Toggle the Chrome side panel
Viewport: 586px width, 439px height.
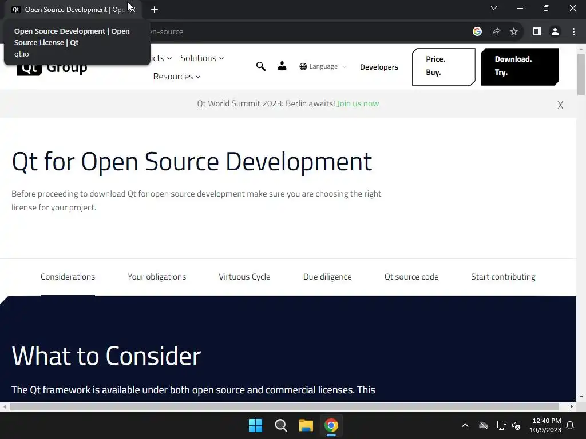537,32
